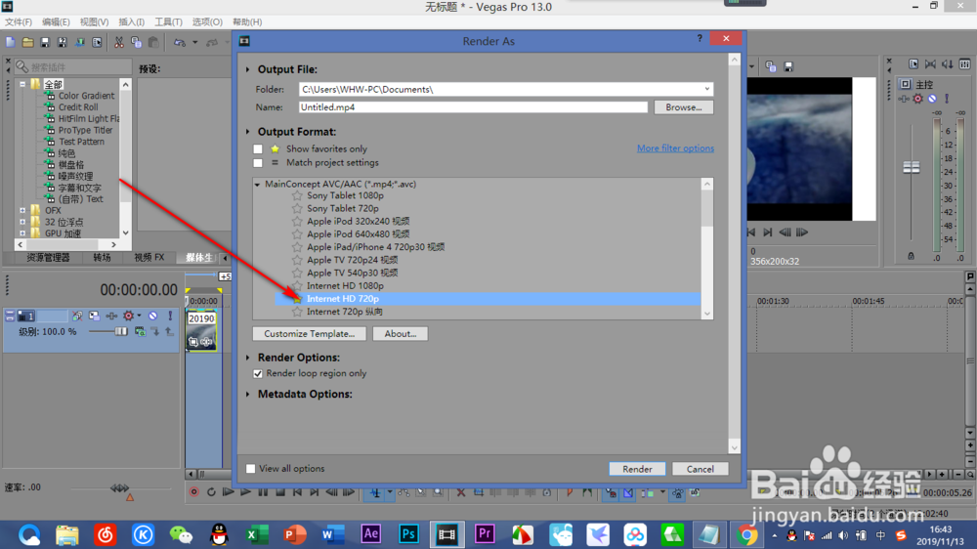Collapse the MainConcept AVC/AAC group

pyautogui.click(x=257, y=185)
